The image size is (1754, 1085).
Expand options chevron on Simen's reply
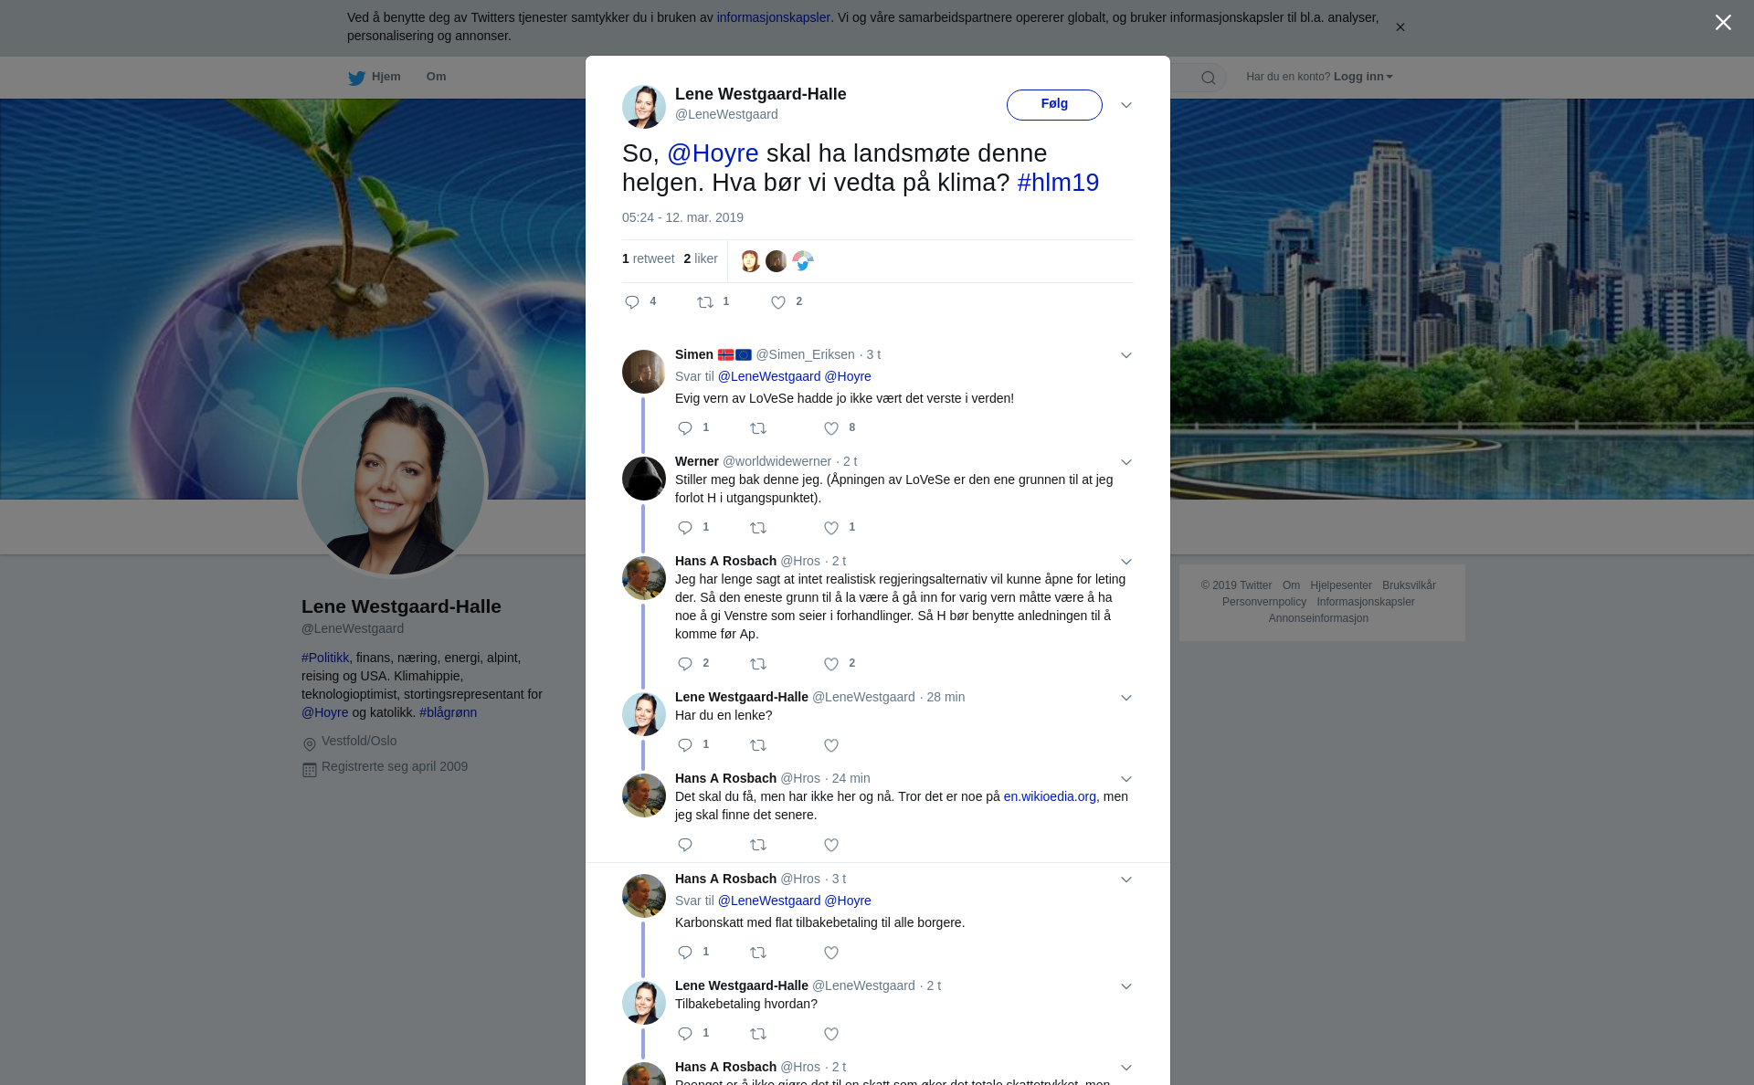coord(1126,355)
